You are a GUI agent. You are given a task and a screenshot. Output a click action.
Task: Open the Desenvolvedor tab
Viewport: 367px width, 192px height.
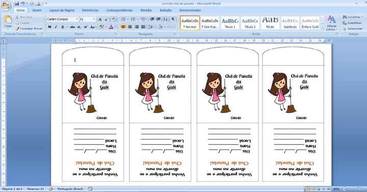[190, 10]
